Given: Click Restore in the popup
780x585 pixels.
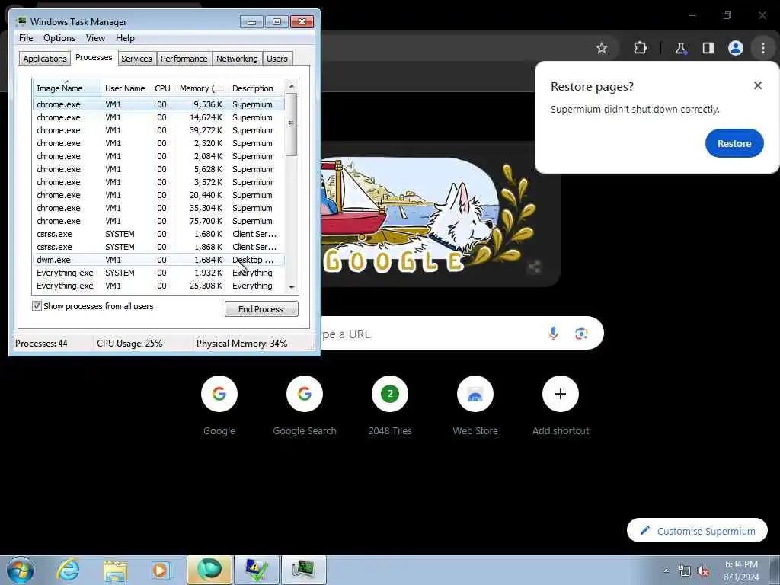Looking at the screenshot, I should (734, 143).
